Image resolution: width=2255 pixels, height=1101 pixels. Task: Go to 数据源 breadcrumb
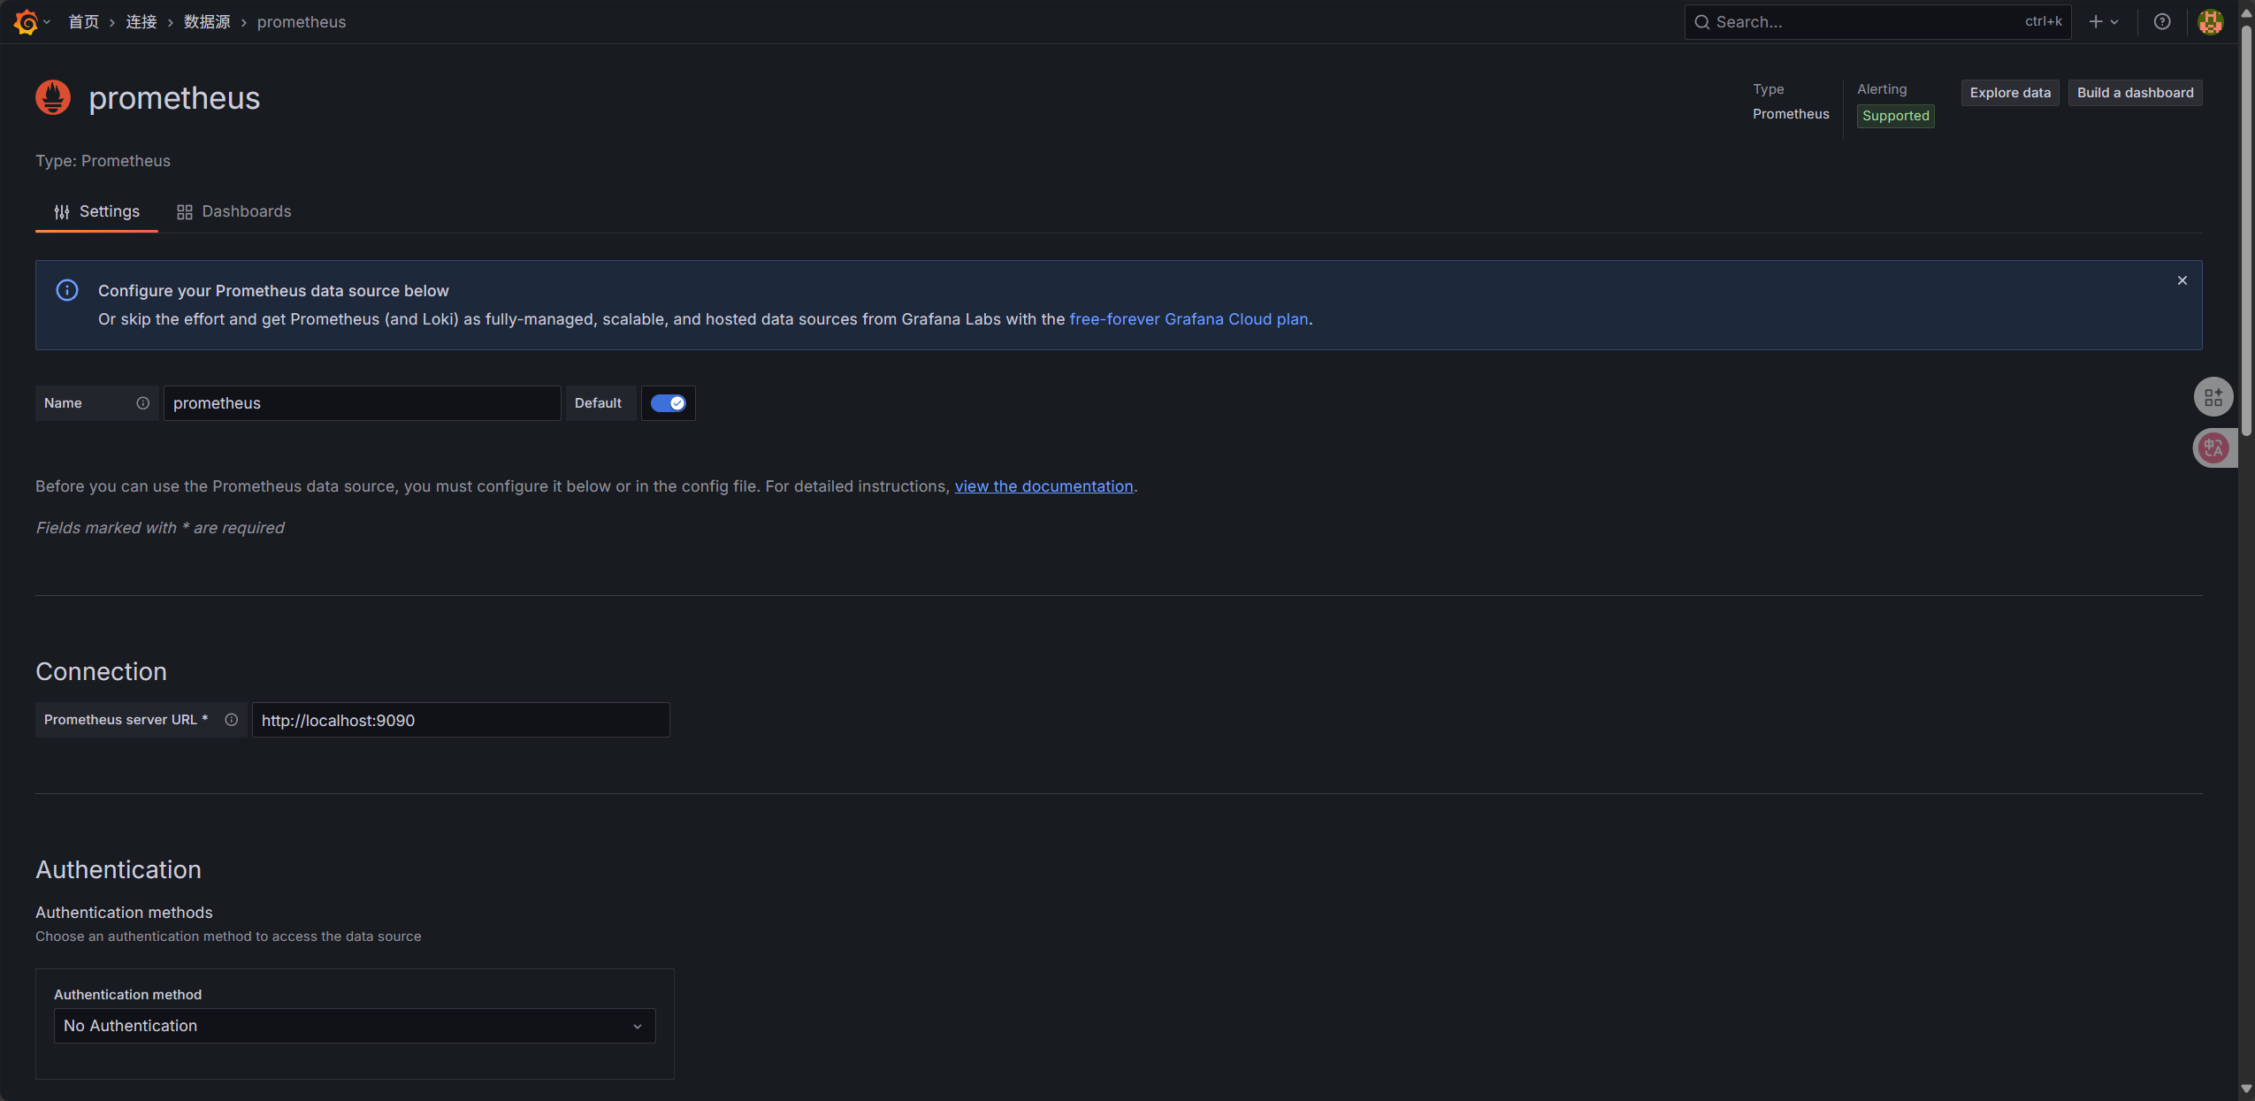[207, 22]
